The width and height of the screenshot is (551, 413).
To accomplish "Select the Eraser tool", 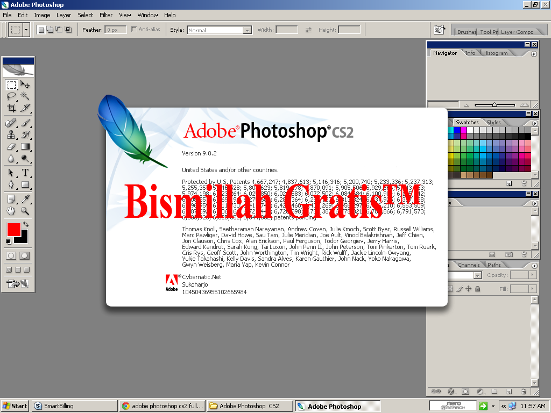I will coord(11,146).
